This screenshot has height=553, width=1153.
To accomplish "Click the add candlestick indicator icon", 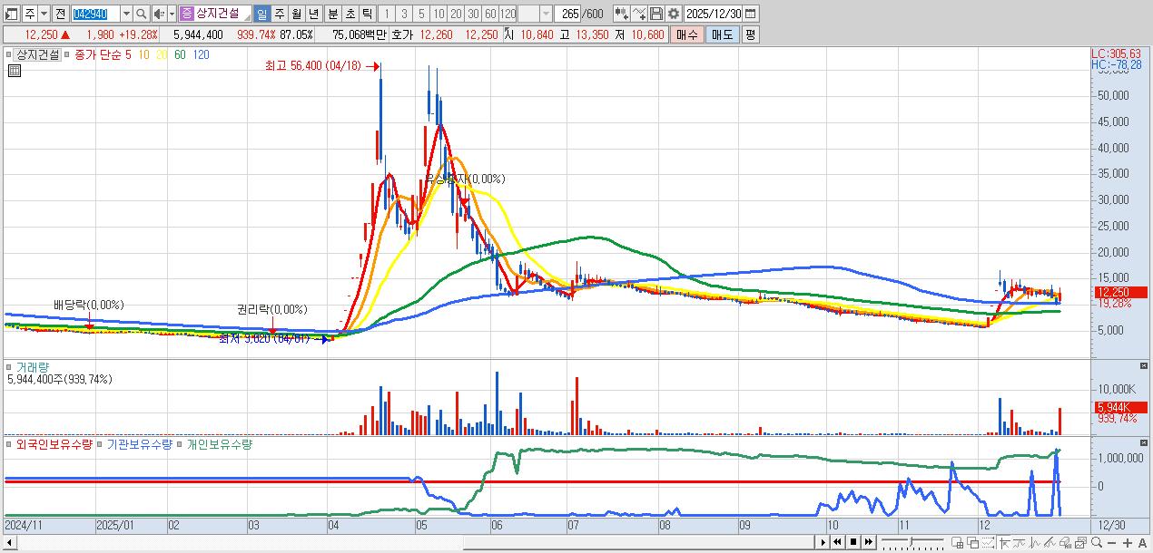I will click(x=621, y=14).
